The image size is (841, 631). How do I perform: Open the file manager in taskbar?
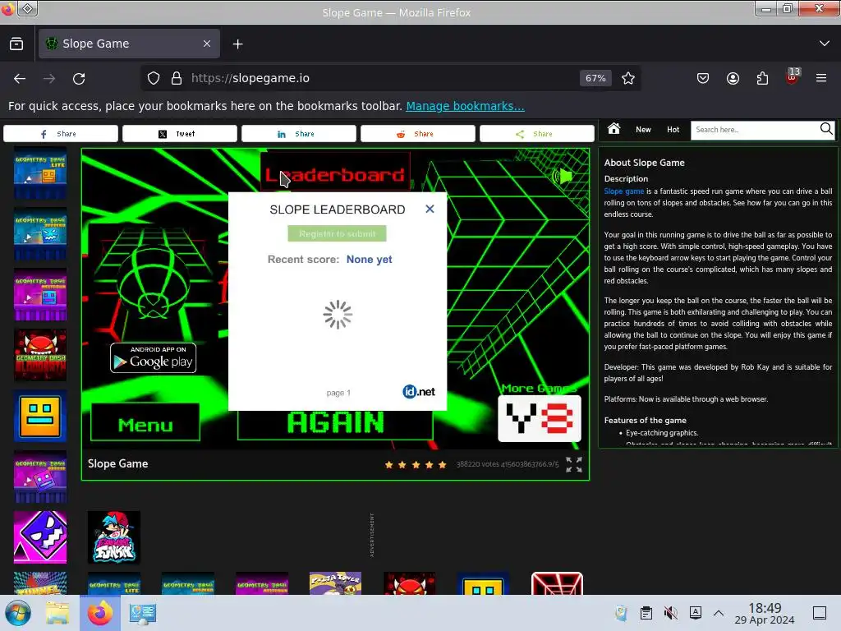(x=57, y=613)
